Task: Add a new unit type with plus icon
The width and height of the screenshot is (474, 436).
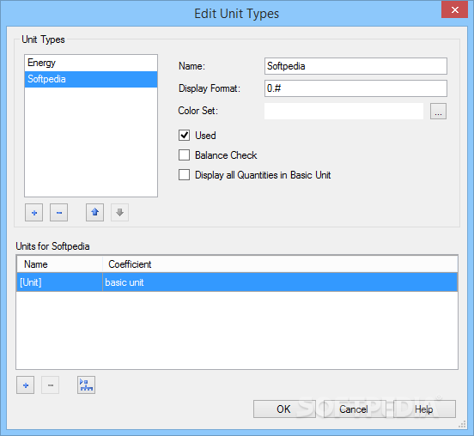Action: point(33,212)
